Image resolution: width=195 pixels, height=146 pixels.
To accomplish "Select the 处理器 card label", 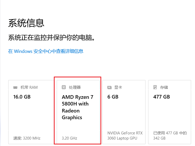I will click(75, 87).
